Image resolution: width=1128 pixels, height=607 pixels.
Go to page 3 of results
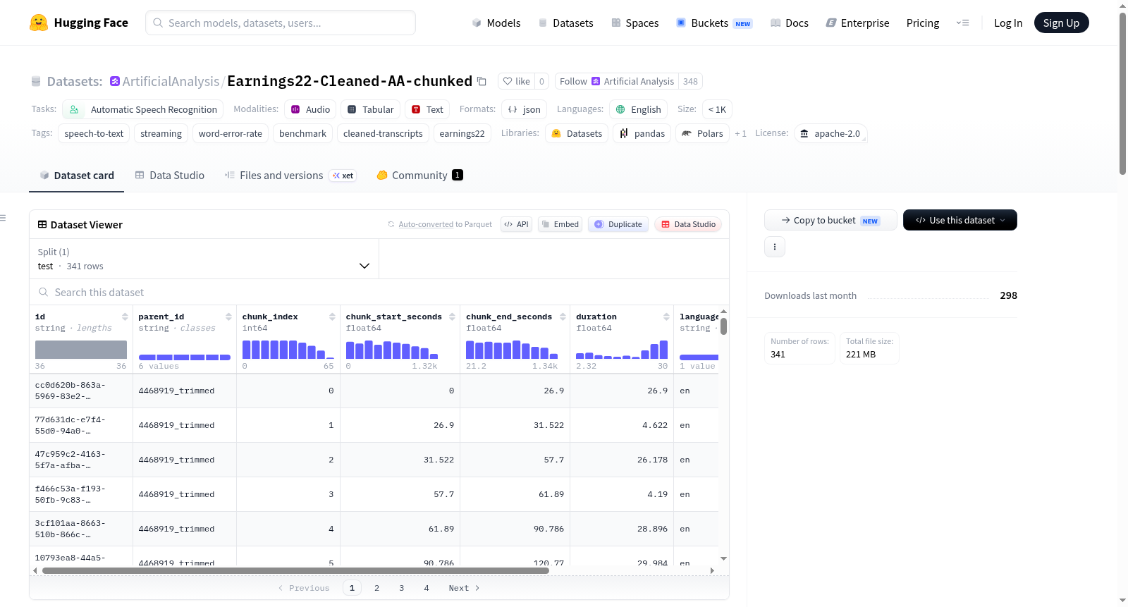click(402, 588)
